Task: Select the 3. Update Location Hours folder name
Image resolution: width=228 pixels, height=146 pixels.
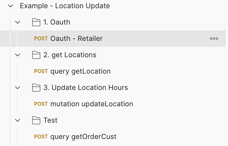Action: pyautogui.click(x=86, y=88)
